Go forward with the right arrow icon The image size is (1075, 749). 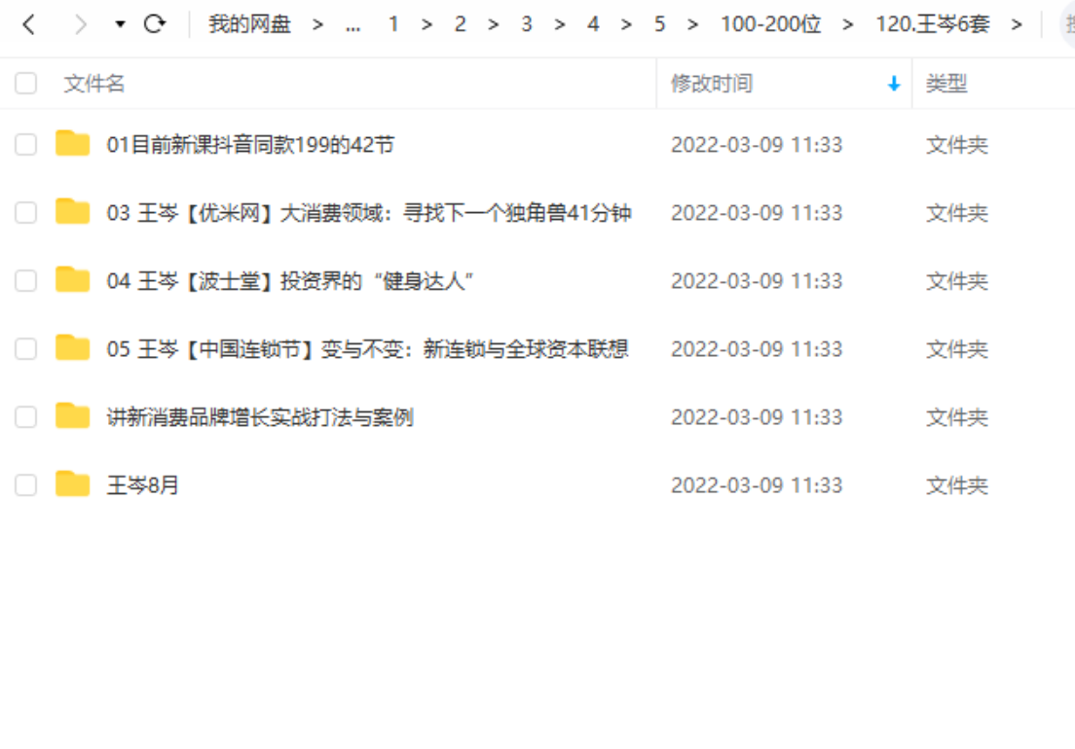point(81,24)
